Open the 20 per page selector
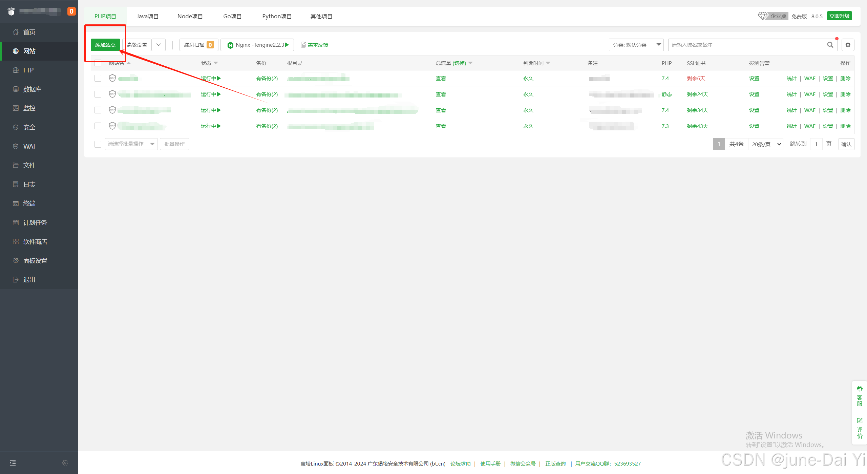Viewport: 867px width, 474px height. click(x=766, y=144)
